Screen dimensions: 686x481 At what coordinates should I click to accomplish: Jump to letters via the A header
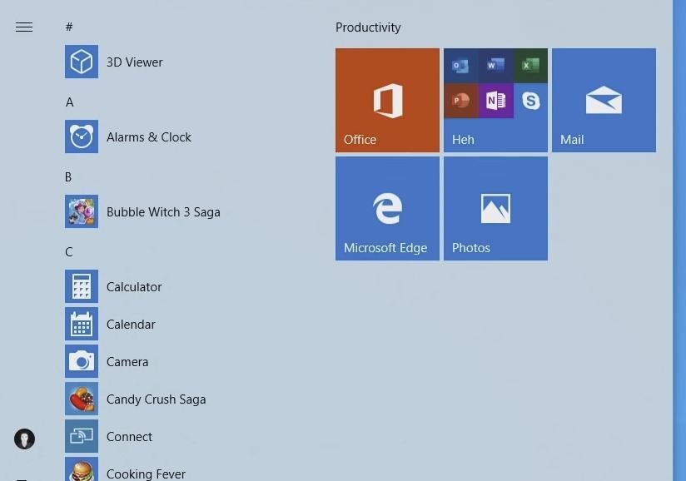70,102
